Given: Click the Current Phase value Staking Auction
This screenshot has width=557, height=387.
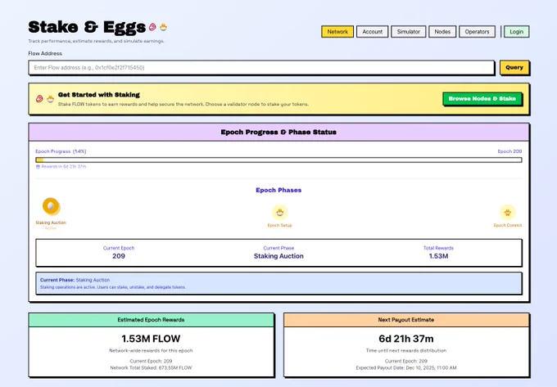Looking at the screenshot, I should click(x=278, y=256).
